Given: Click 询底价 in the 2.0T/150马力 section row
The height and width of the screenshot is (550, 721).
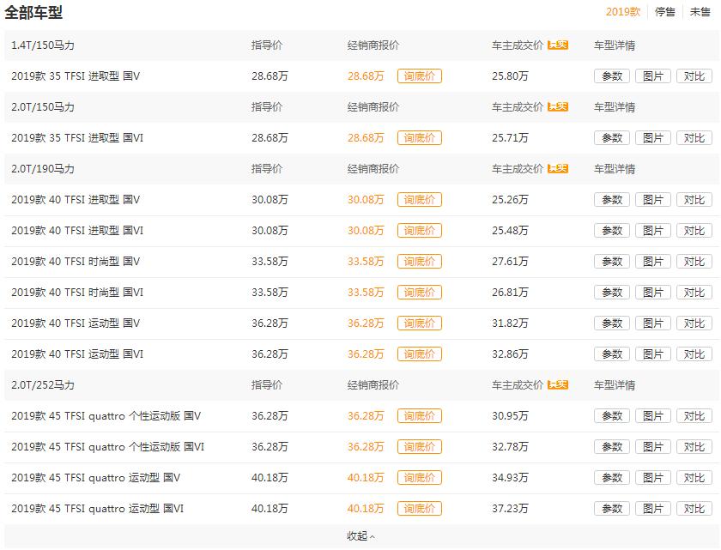Looking at the screenshot, I should [x=420, y=137].
